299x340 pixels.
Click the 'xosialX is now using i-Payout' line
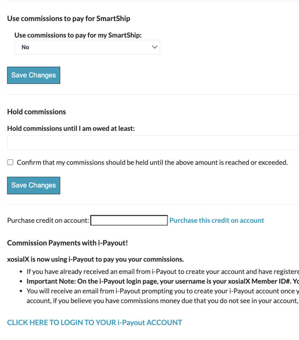(95, 259)
